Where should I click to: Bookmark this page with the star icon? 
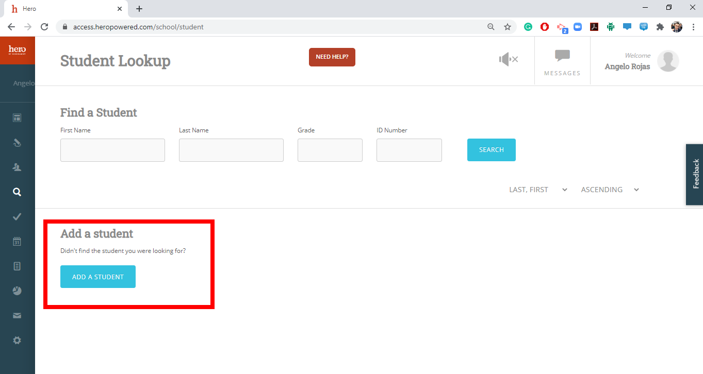tap(508, 27)
